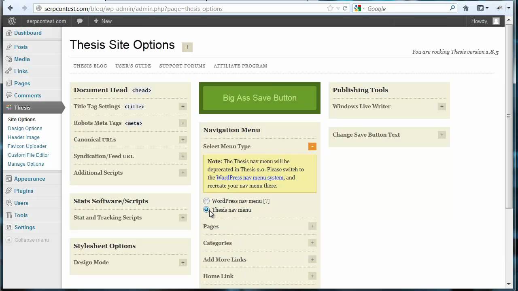Expand Robots Meta Tags section

click(x=183, y=123)
